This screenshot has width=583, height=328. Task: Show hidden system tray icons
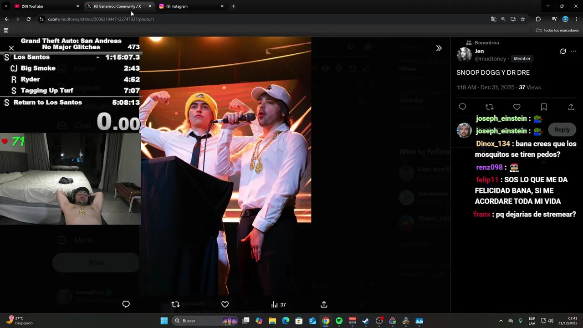(x=501, y=321)
